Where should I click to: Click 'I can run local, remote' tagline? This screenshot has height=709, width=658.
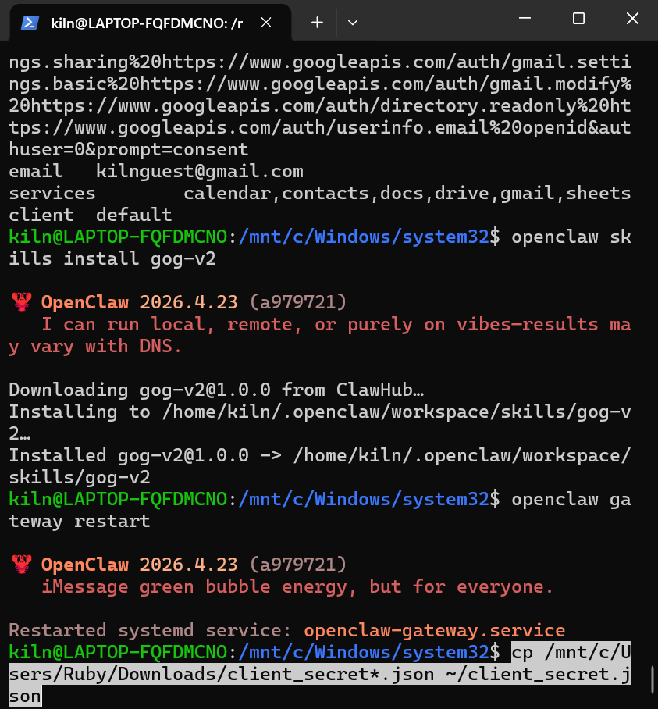[x=336, y=324]
